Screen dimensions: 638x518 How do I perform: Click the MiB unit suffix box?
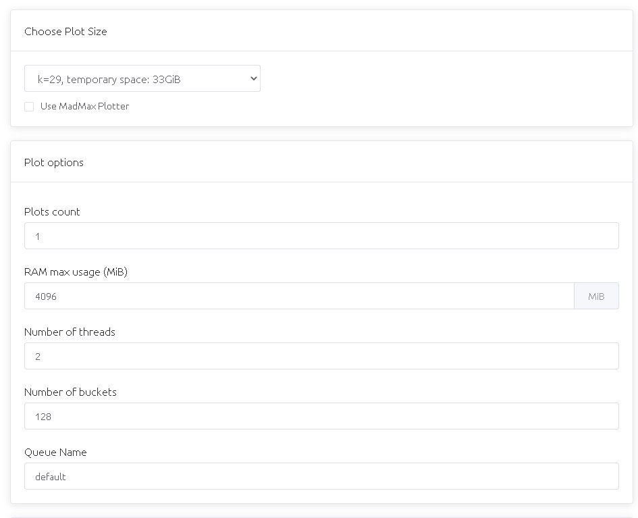click(597, 296)
